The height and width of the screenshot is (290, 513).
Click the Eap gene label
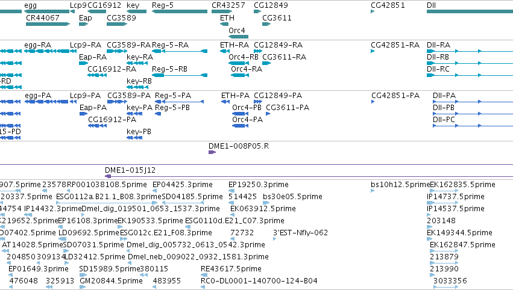point(86,17)
